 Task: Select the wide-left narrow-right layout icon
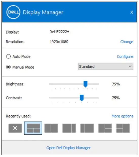(x=69, y=128)
